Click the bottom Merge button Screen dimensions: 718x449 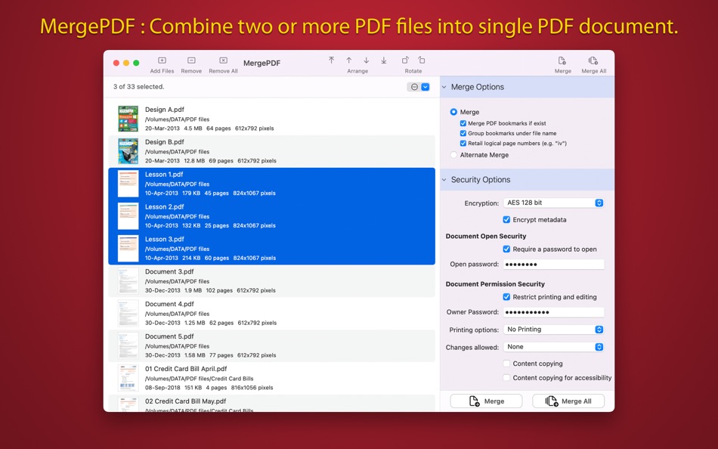point(486,401)
